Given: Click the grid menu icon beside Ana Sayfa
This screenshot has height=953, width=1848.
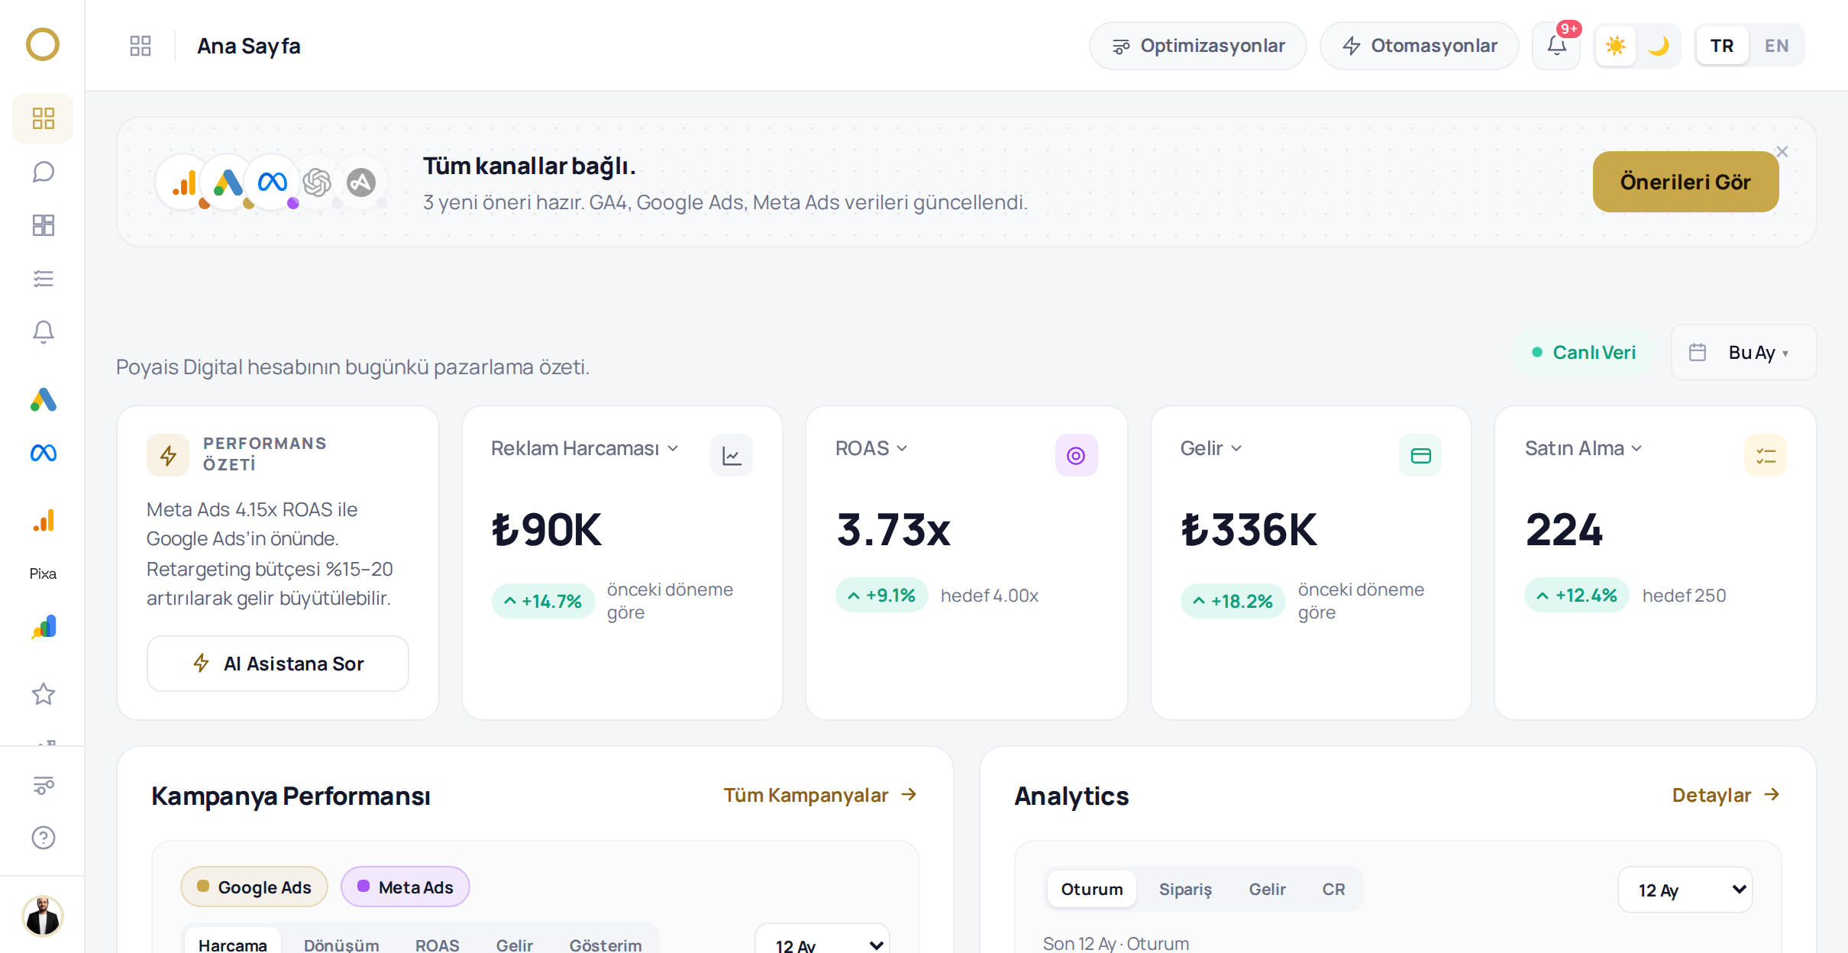Looking at the screenshot, I should point(141,46).
